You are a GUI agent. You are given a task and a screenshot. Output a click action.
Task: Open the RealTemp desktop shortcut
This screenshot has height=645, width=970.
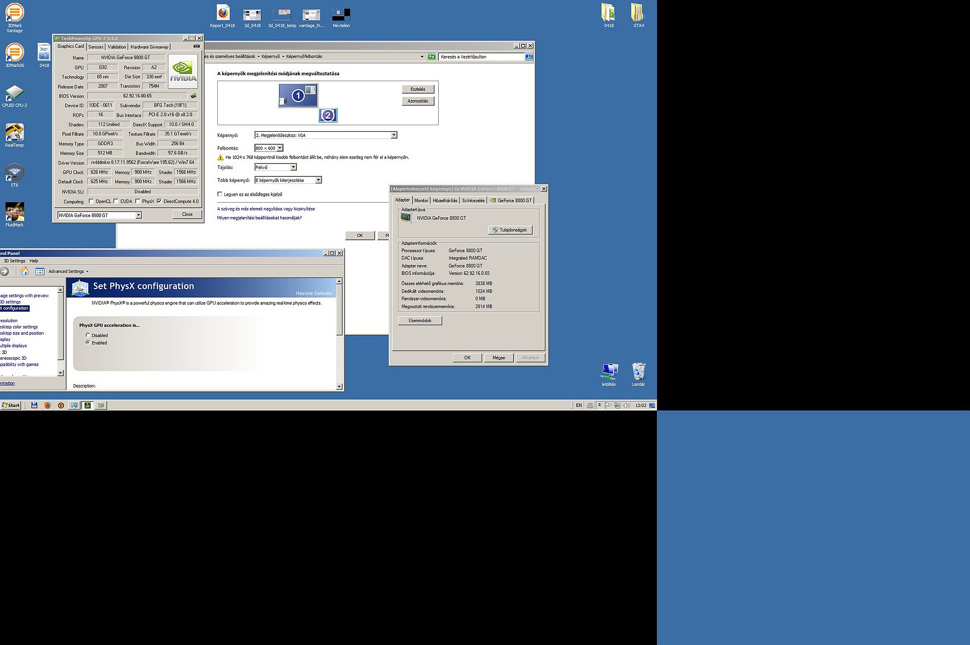[15, 135]
